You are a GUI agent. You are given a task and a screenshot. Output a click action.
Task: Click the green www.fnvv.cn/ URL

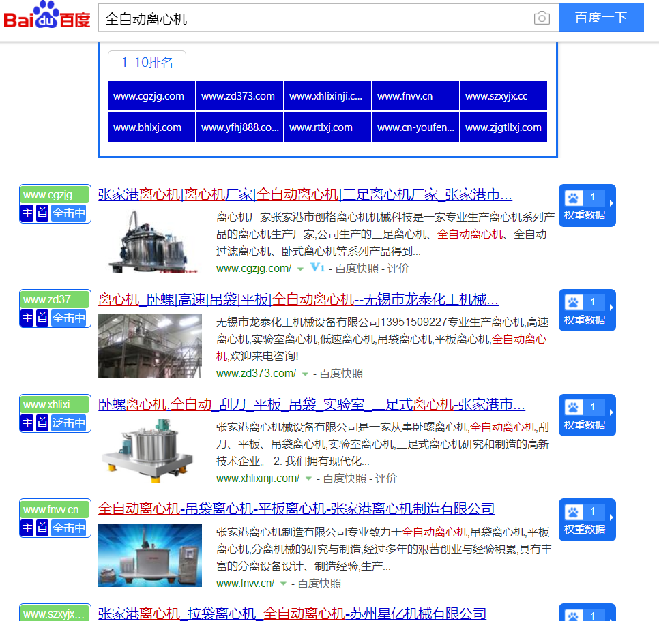point(246,584)
